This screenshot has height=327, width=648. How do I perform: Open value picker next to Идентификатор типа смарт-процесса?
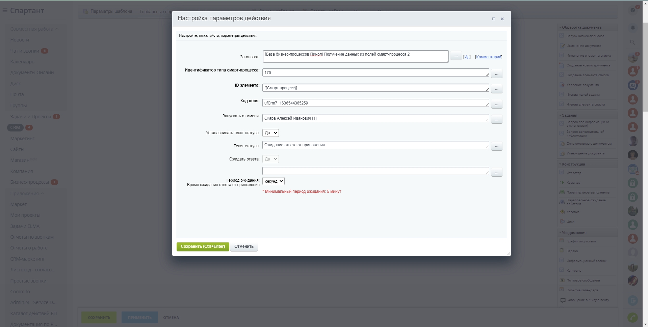496,73
